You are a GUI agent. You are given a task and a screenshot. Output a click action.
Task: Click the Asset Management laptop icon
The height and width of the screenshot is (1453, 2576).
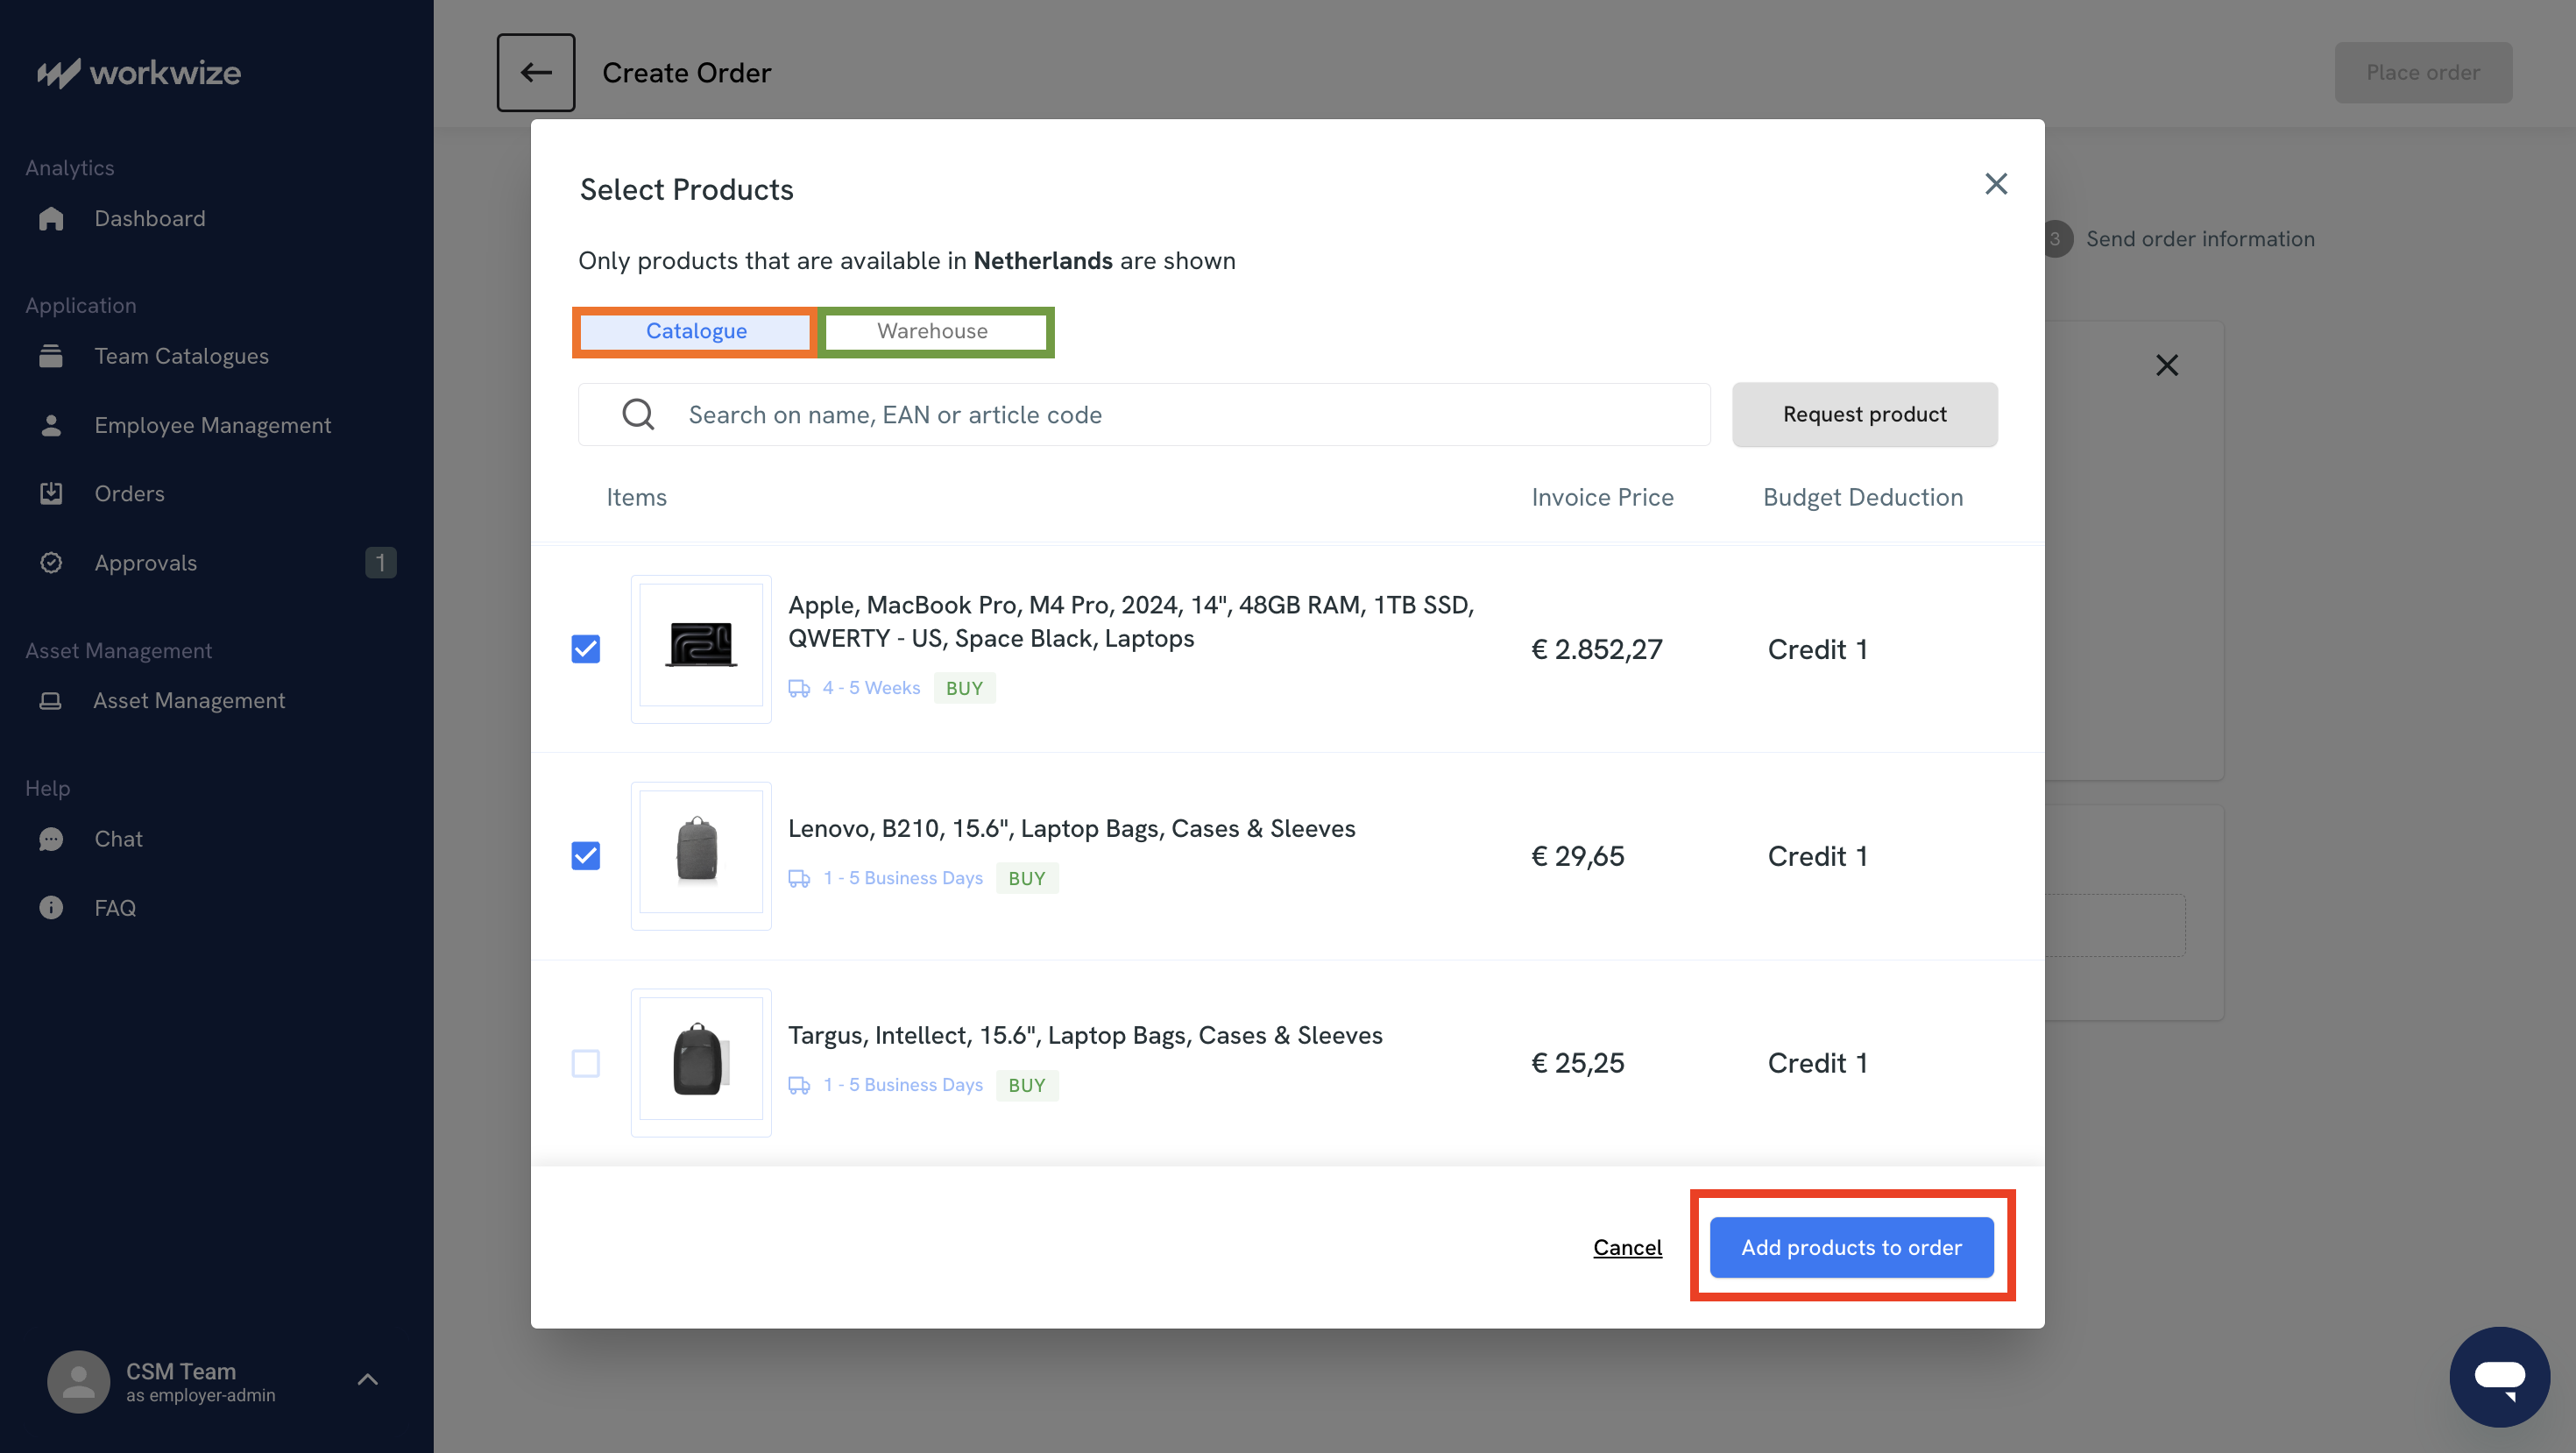(50, 701)
